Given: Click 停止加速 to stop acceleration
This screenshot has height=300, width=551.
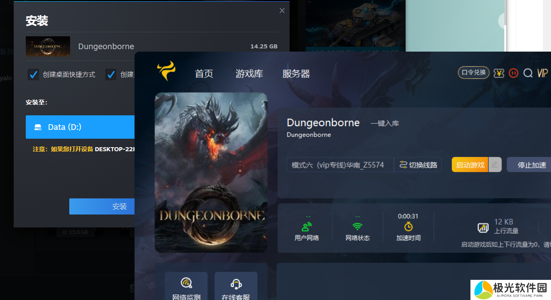Looking at the screenshot, I should tap(531, 165).
